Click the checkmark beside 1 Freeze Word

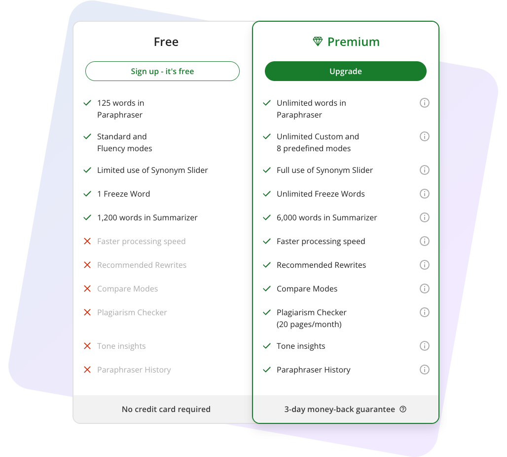[88, 194]
